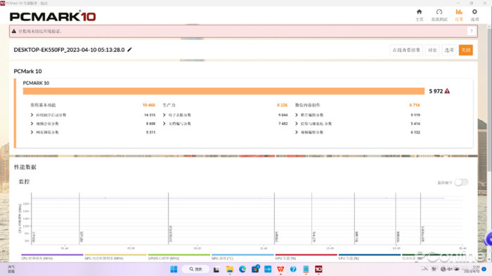Click the orange Close button
Viewport: 492px width, 276px height.
click(x=465, y=50)
